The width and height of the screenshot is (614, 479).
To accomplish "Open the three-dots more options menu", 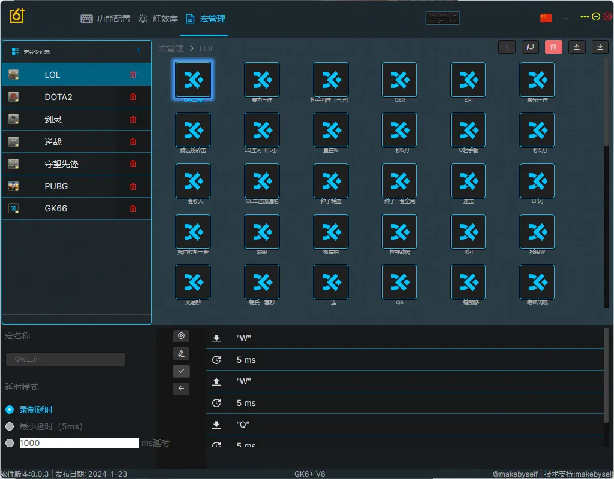I will [585, 16].
